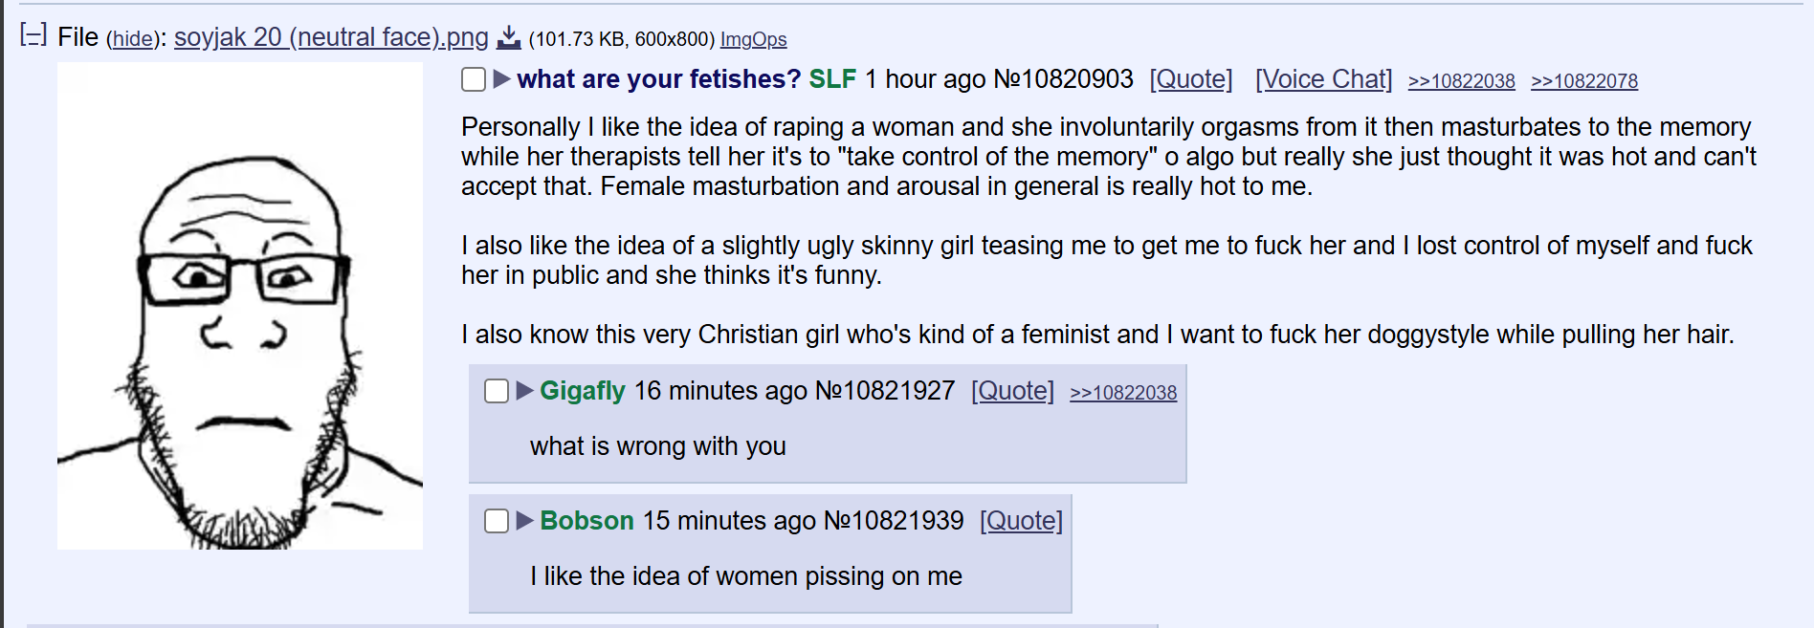Open the post menu arrow on Bobson's reply
This screenshot has height=628, width=1814.
(x=525, y=520)
